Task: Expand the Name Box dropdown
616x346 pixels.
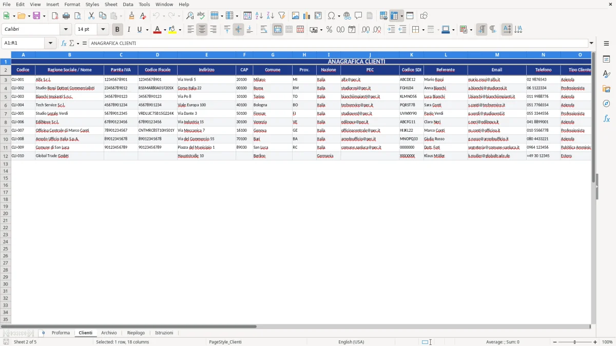Action: (51, 43)
